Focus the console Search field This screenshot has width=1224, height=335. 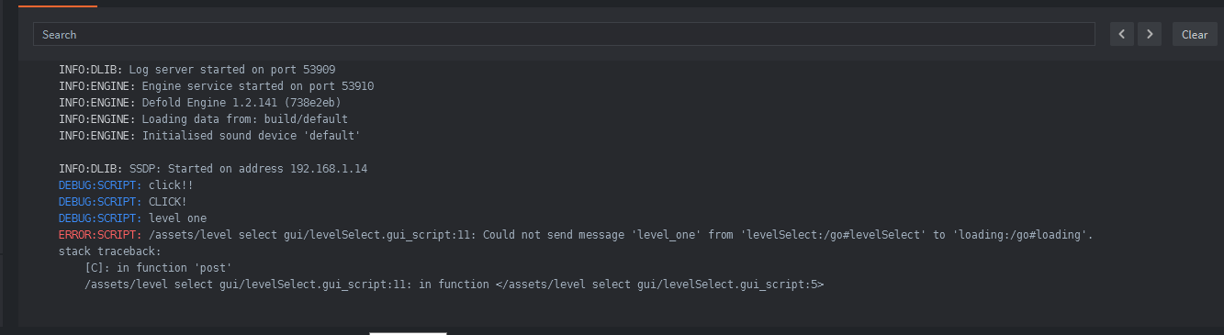tap(564, 35)
